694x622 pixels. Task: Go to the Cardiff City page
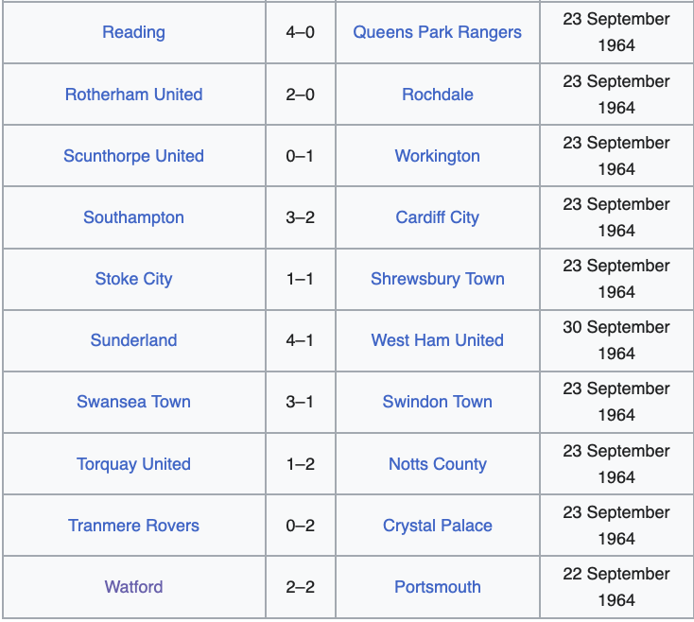[437, 217]
